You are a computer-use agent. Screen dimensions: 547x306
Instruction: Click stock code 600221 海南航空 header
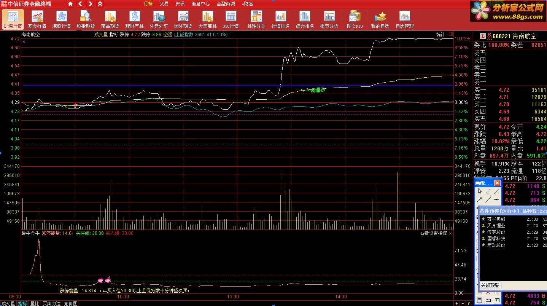coord(515,36)
